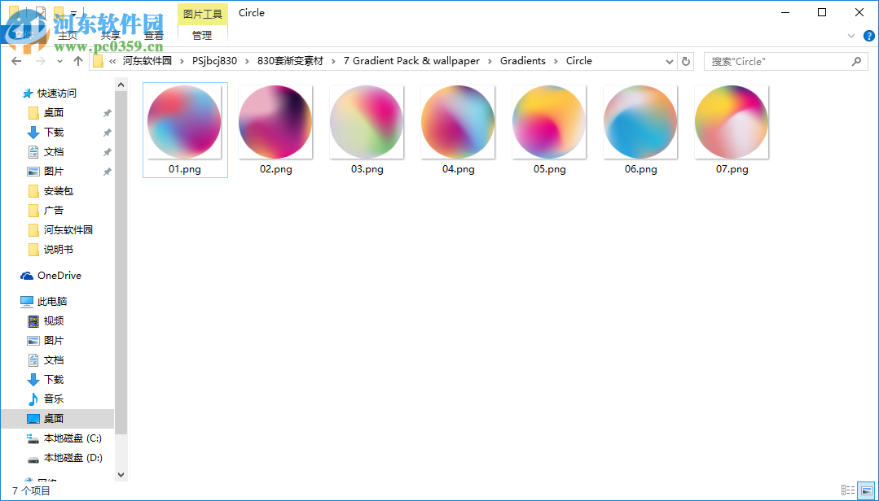Open 音乐 under This PC
Viewport: 879px width, 501px height.
pyautogui.click(x=54, y=399)
